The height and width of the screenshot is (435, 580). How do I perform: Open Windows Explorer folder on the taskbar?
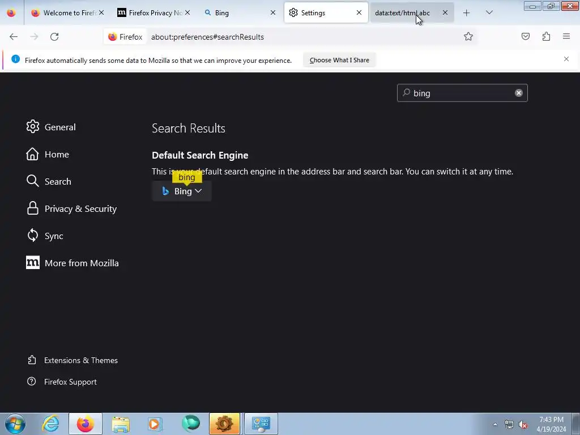121,424
